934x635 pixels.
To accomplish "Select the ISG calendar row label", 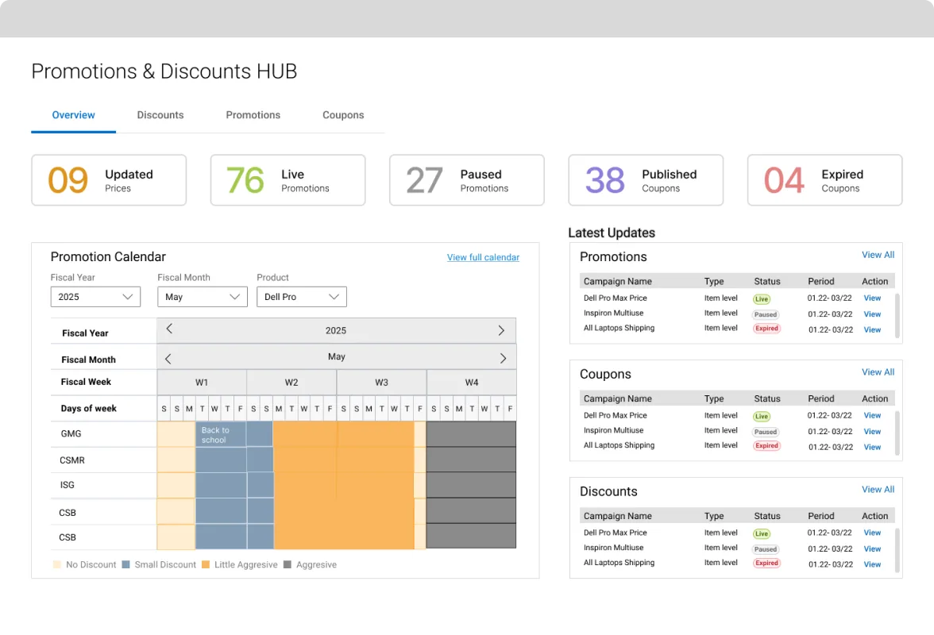I will point(68,485).
